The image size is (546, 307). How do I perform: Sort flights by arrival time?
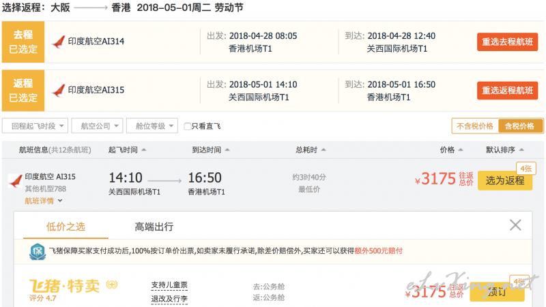point(211,150)
